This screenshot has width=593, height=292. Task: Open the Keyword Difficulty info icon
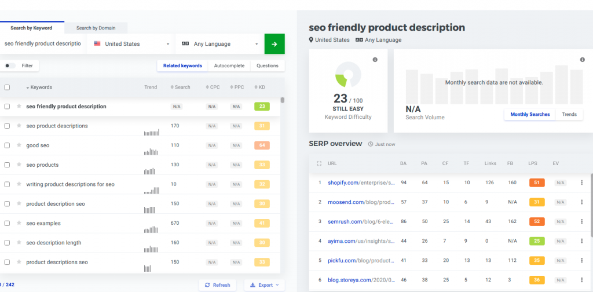coord(375,60)
